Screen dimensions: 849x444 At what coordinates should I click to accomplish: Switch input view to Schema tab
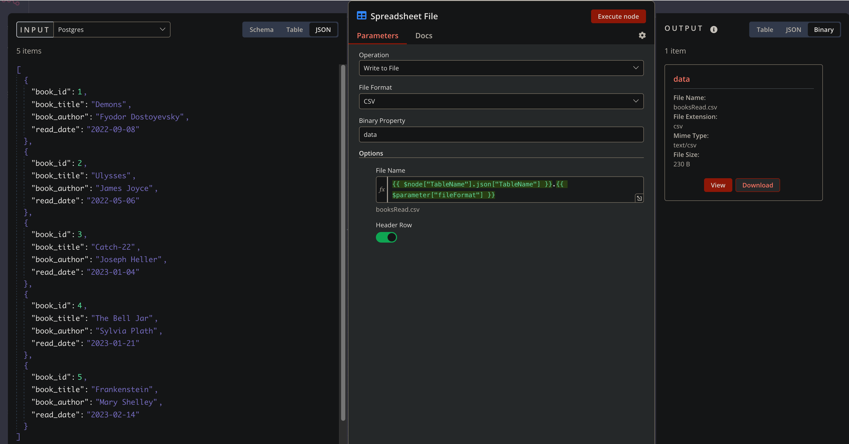point(261,29)
